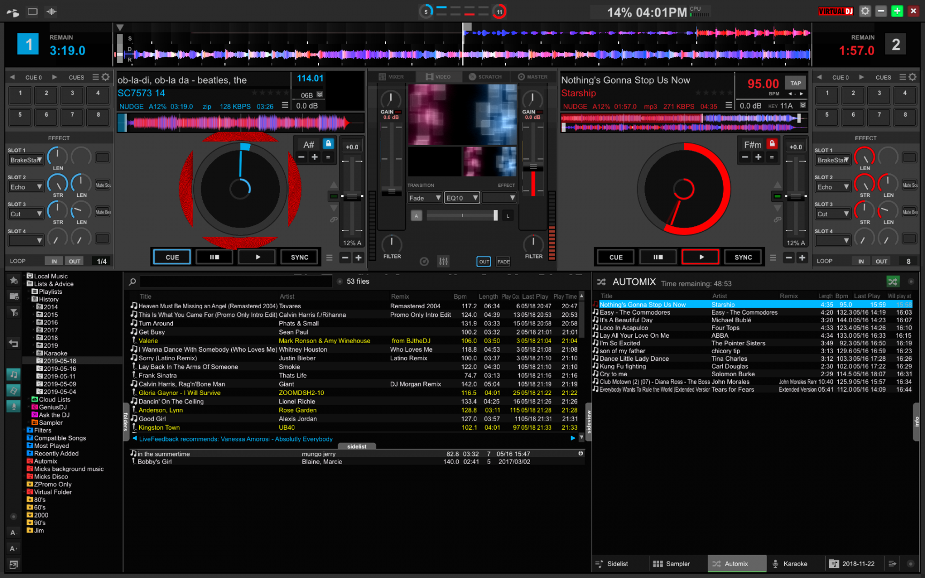Image resolution: width=925 pixels, height=578 pixels.
Task: Toggle the FADE button in mixer
Action: coord(503,261)
